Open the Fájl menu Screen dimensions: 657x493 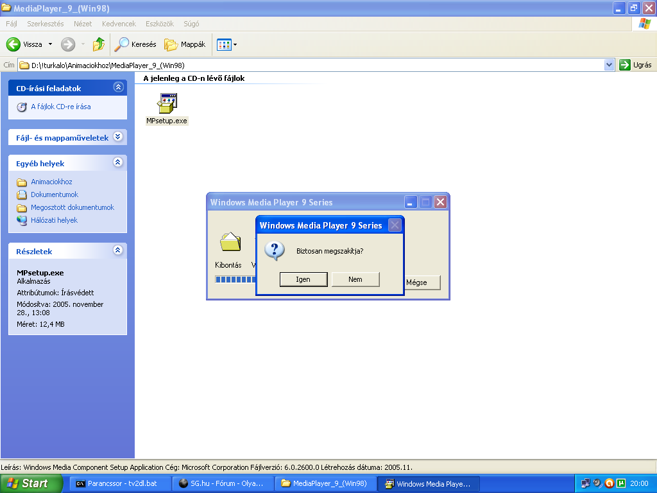click(x=12, y=24)
